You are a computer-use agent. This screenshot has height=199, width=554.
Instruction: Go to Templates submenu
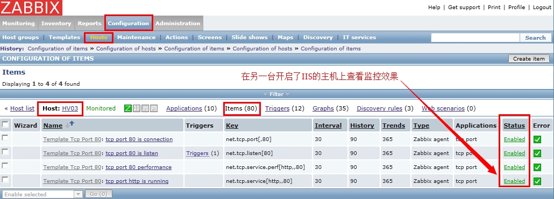click(x=65, y=38)
